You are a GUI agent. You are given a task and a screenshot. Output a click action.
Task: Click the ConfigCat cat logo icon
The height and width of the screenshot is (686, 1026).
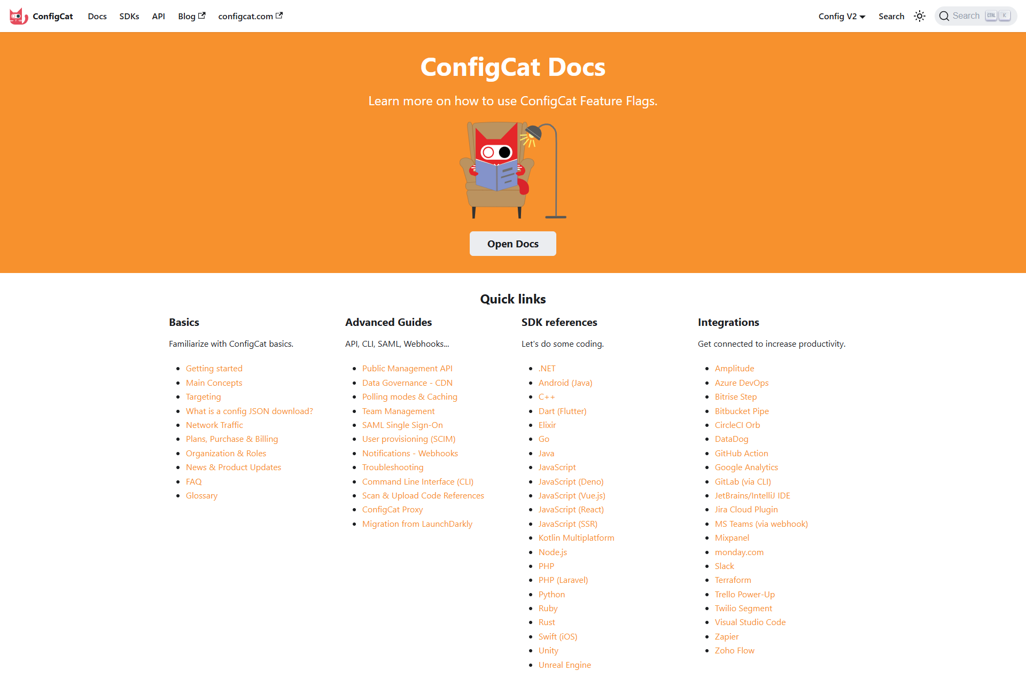[18, 16]
